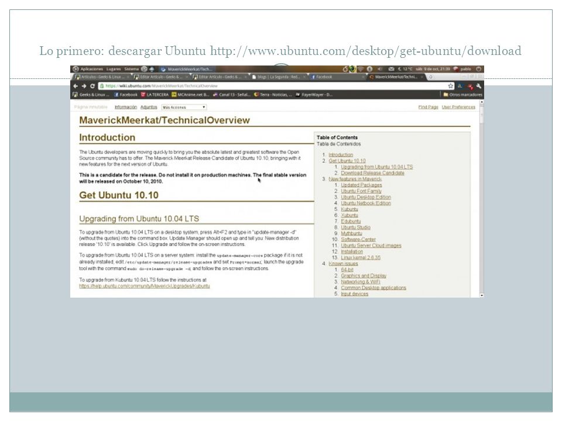Jump to Get Ubuntu 10.10 in contents
Viewport: 562px width, 421px height.
[347, 161]
